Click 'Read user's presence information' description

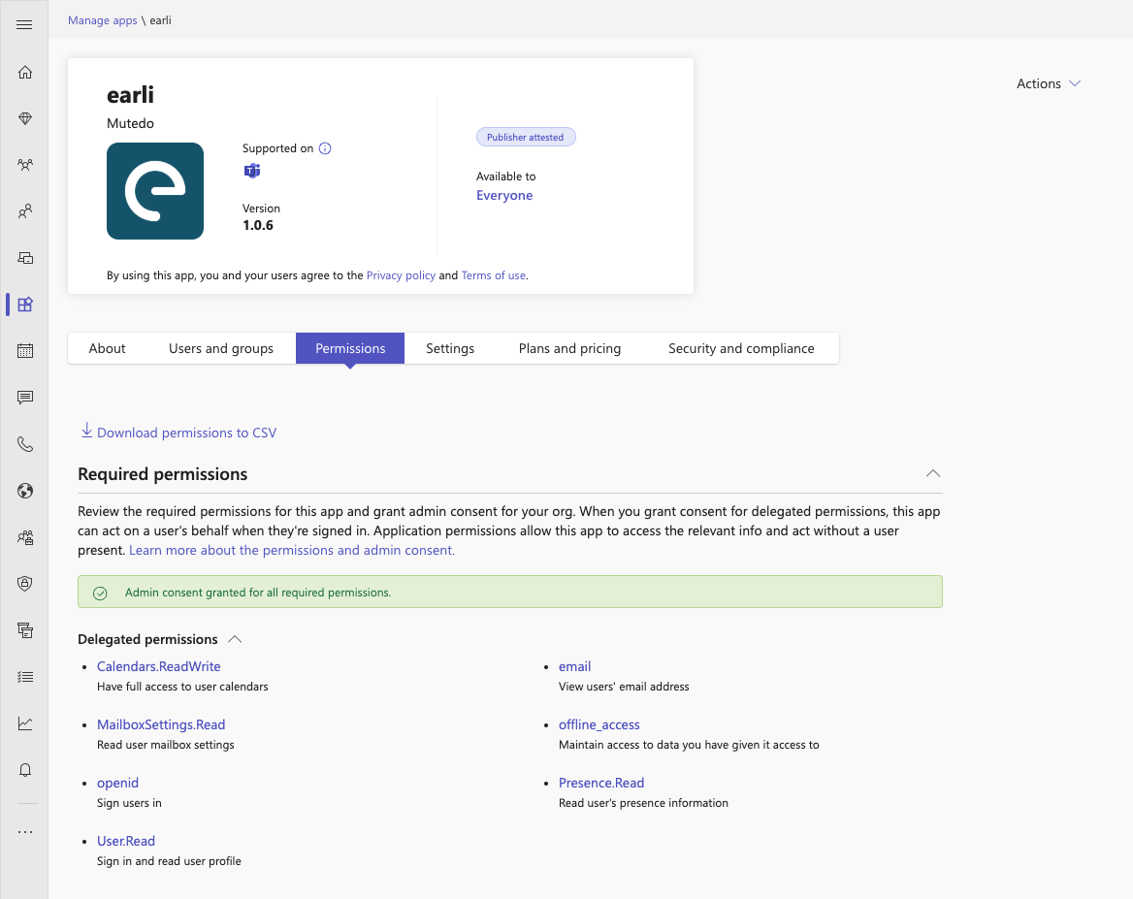(x=643, y=803)
